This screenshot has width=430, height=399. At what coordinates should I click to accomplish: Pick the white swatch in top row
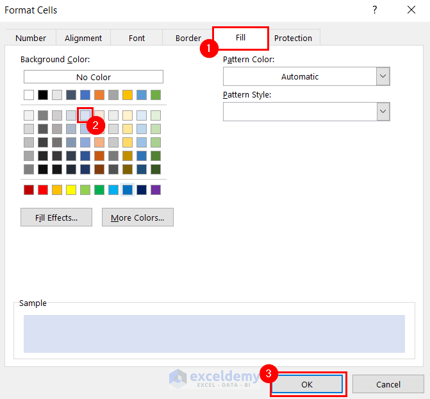point(29,95)
